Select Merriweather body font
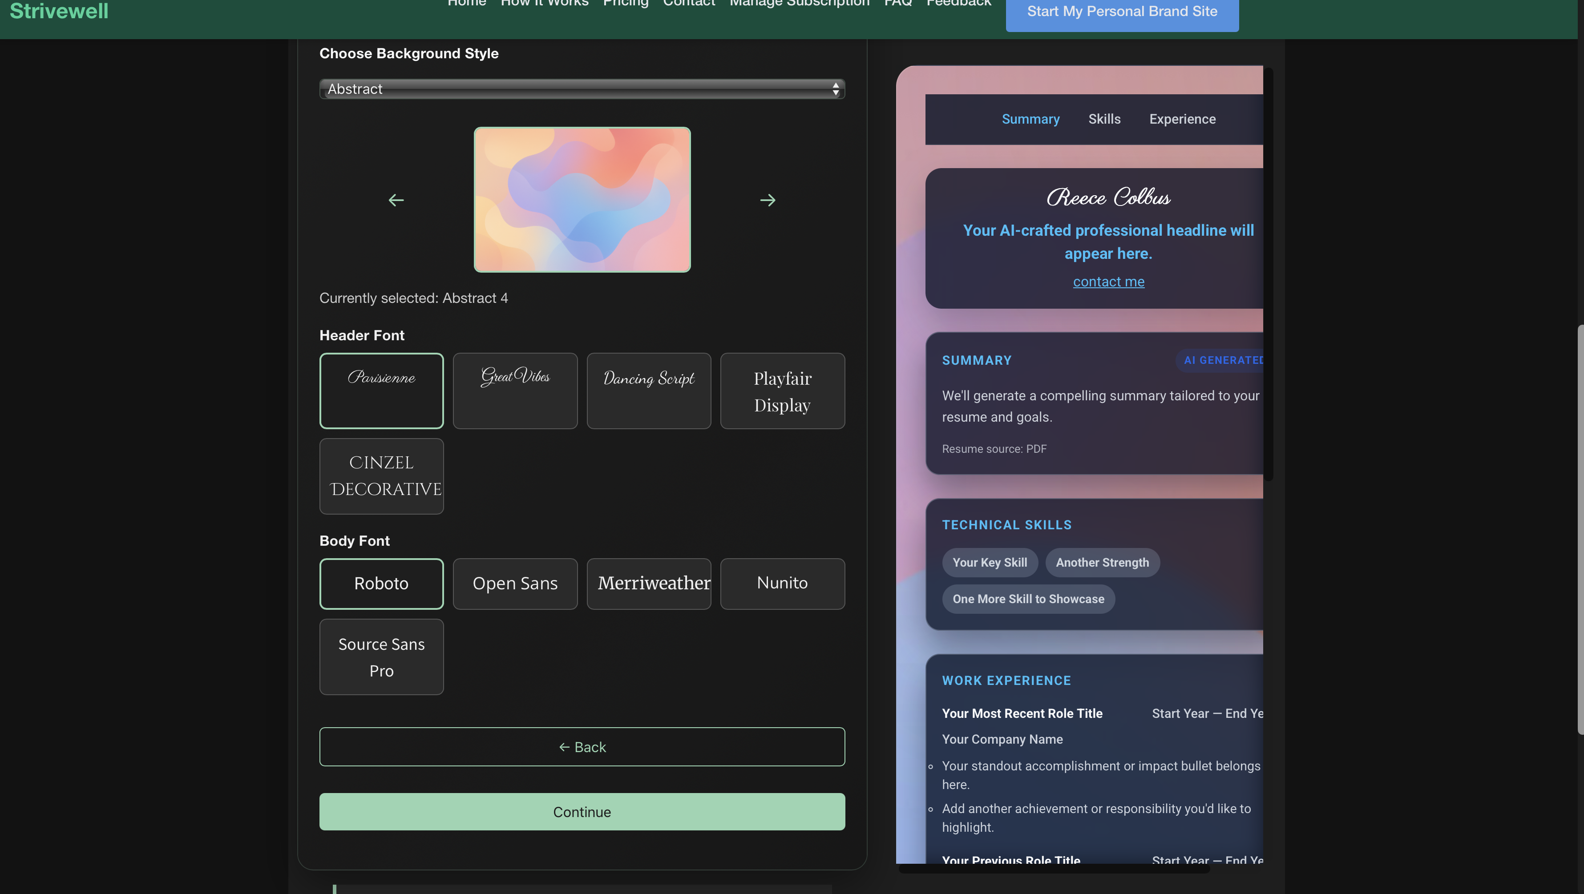This screenshot has width=1584, height=894. (x=649, y=584)
